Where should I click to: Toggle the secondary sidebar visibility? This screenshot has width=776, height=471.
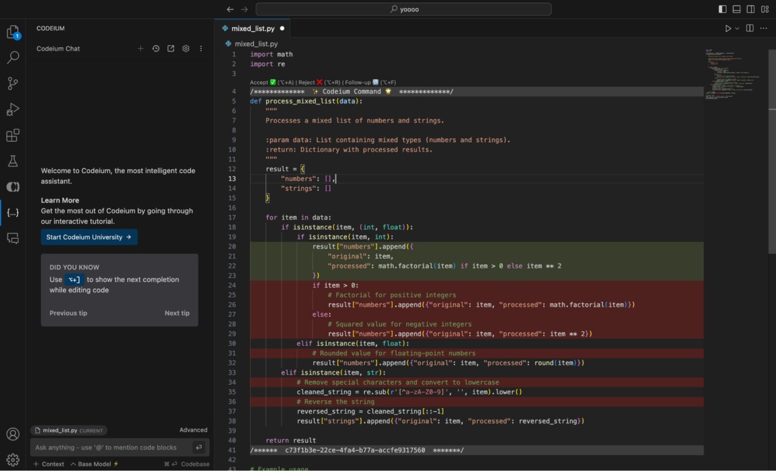[751, 9]
